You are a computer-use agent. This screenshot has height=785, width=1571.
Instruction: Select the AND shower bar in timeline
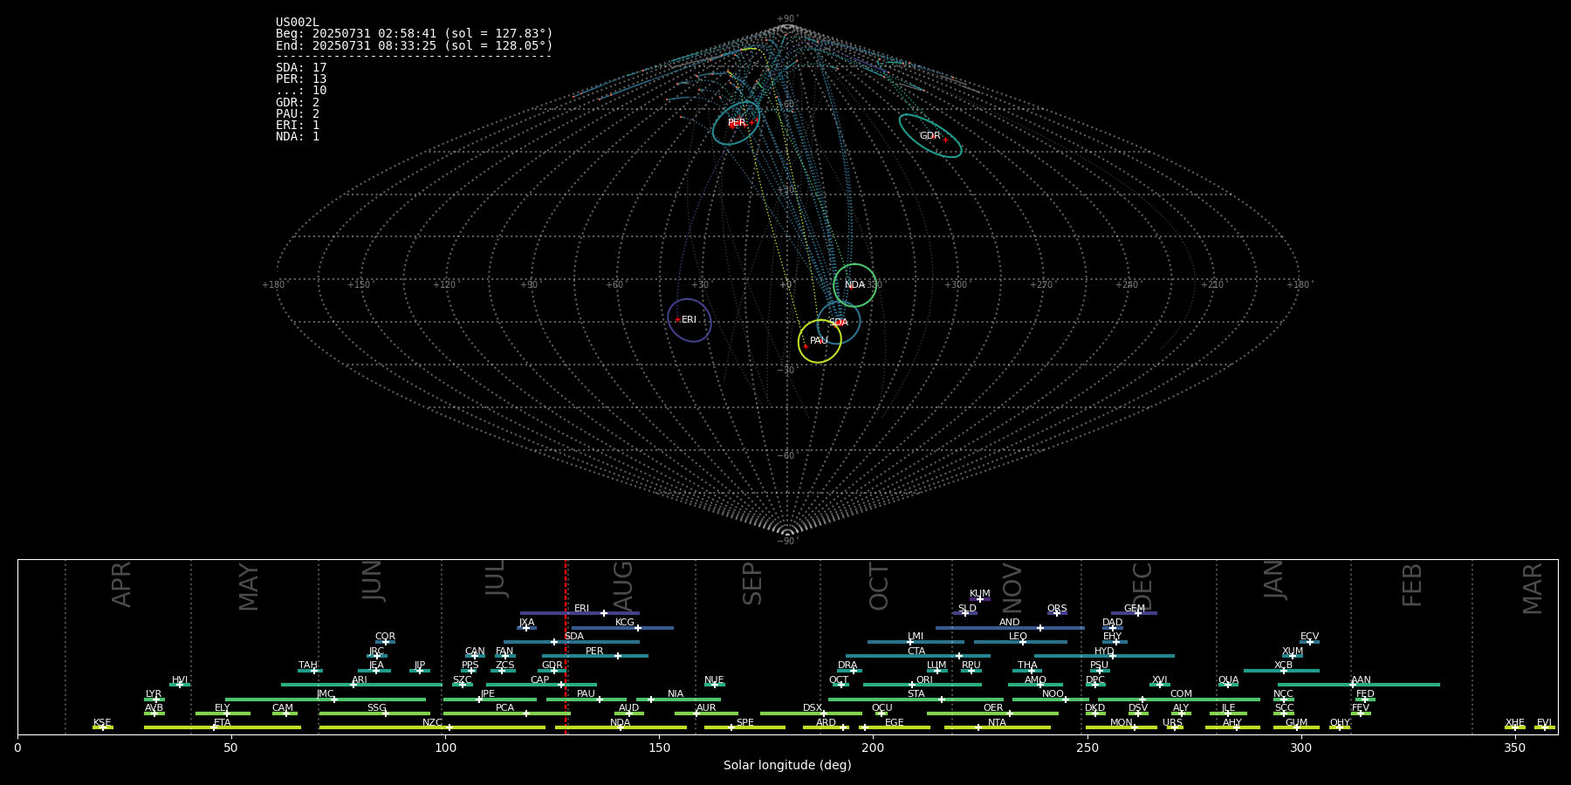[1010, 628]
